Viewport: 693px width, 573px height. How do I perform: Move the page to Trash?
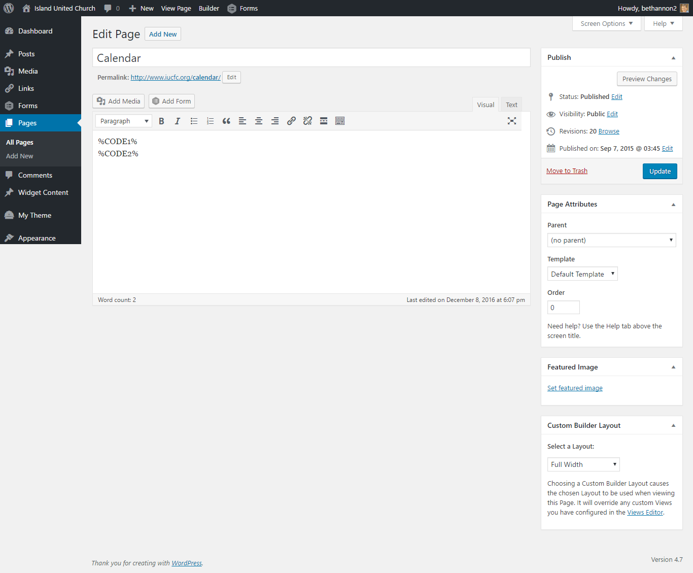[567, 171]
